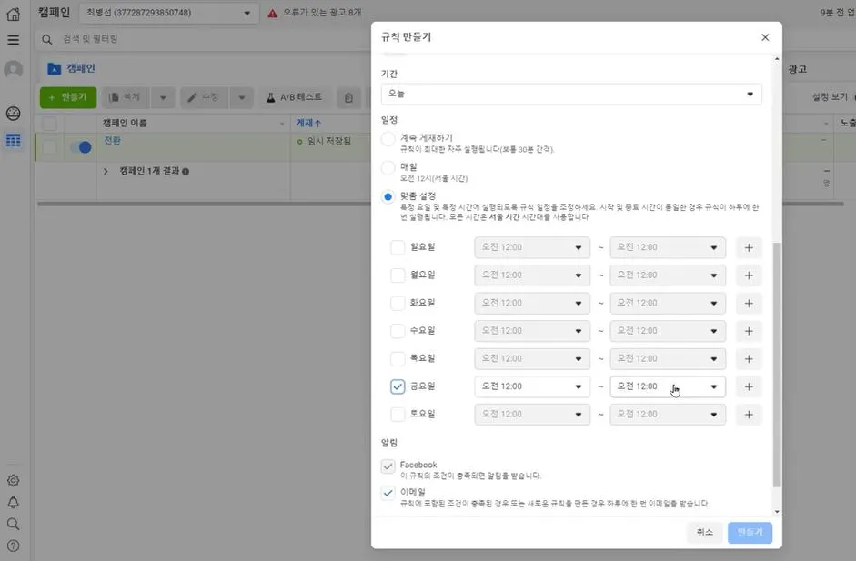Screen dimensions: 856x561
Task: Click the search magnifier in lower sidebar
Action: tap(13, 525)
